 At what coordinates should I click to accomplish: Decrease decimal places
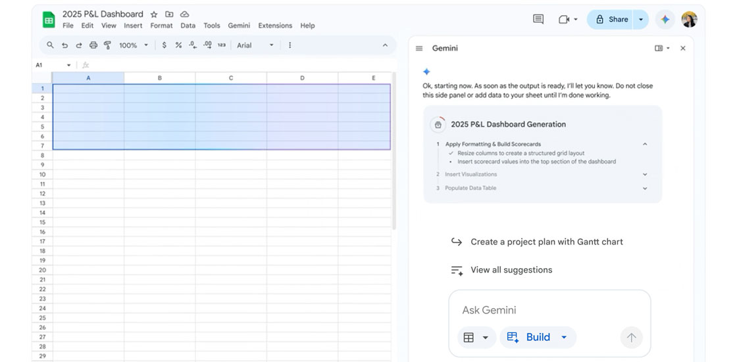click(193, 45)
